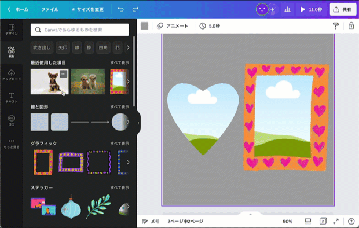This screenshot has height=228, width=359.
Task: Go back to ホーム
Action: pos(18,9)
